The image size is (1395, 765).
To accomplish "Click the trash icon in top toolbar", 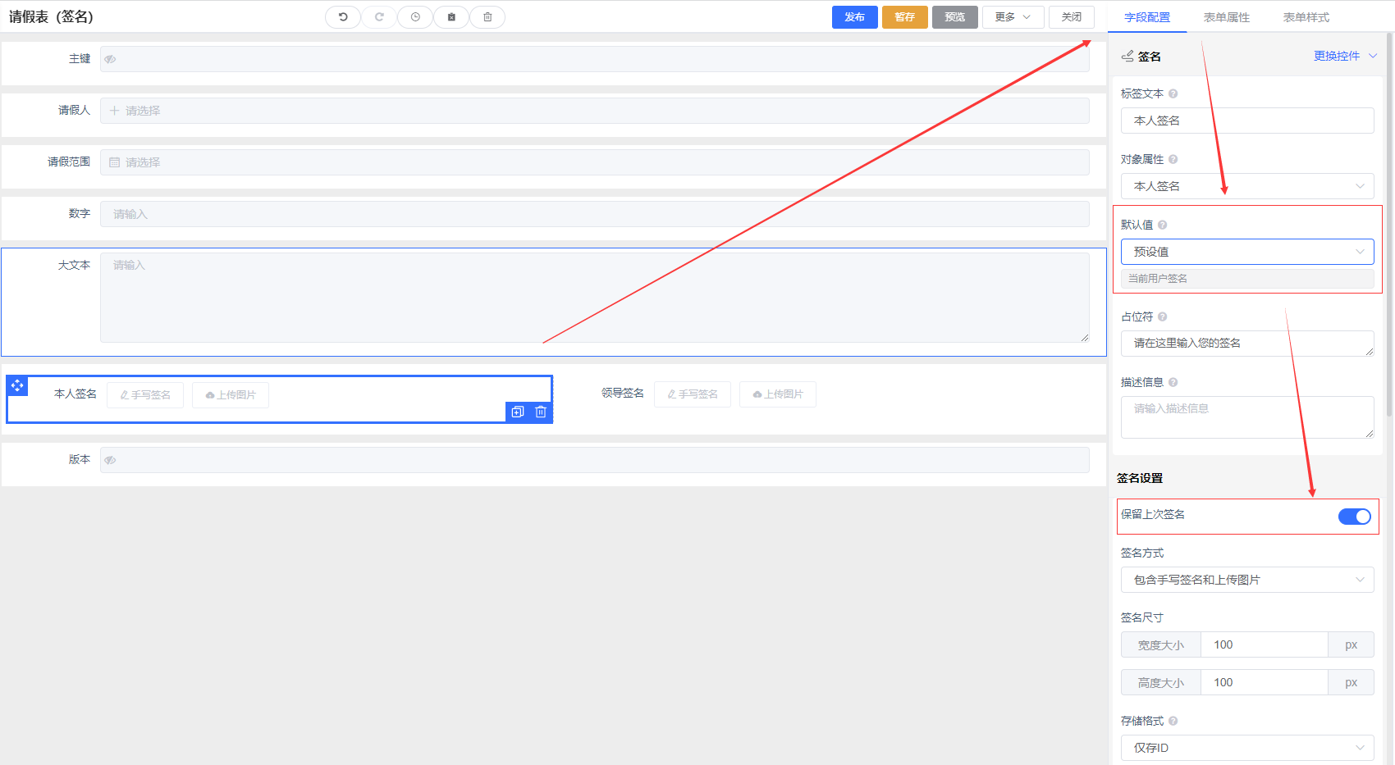I will (487, 17).
